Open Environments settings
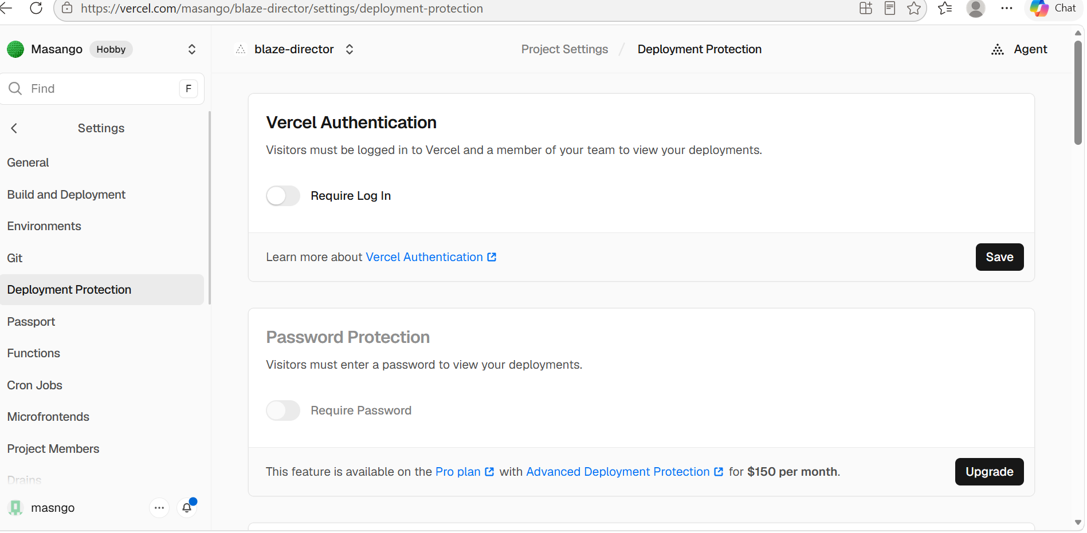1087x533 pixels. pyautogui.click(x=102, y=226)
